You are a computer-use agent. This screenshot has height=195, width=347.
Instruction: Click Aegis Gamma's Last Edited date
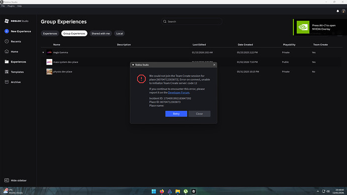(x=202, y=52)
